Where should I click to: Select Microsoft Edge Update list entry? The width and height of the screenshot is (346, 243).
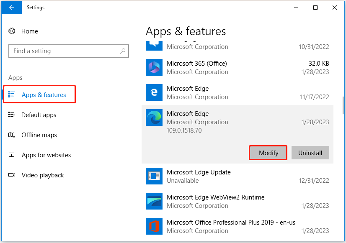pyautogui.click(x=238, y=176)
